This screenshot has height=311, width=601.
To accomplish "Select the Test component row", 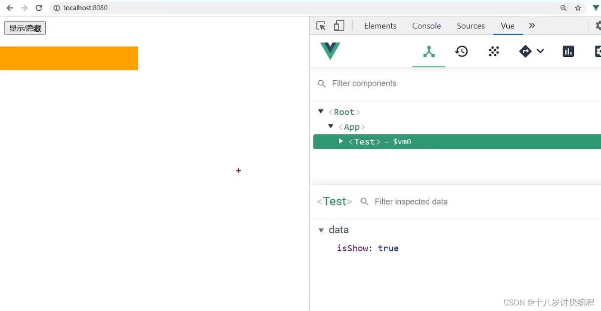I will coord(457,142).
